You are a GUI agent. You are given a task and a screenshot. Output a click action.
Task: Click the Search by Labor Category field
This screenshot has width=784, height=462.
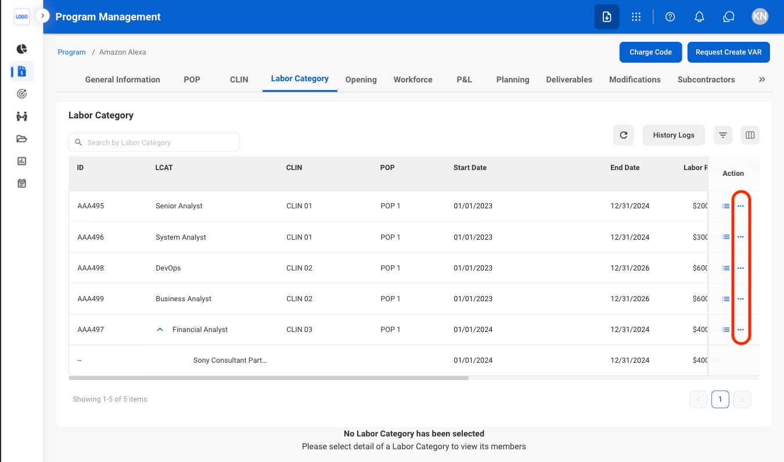154,142
